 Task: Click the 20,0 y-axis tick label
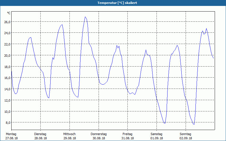point(7,55)
